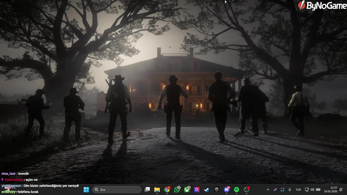Open the round app icon with the red dot
The width and height of the screenshot is (347, 195).
(246, 190)
